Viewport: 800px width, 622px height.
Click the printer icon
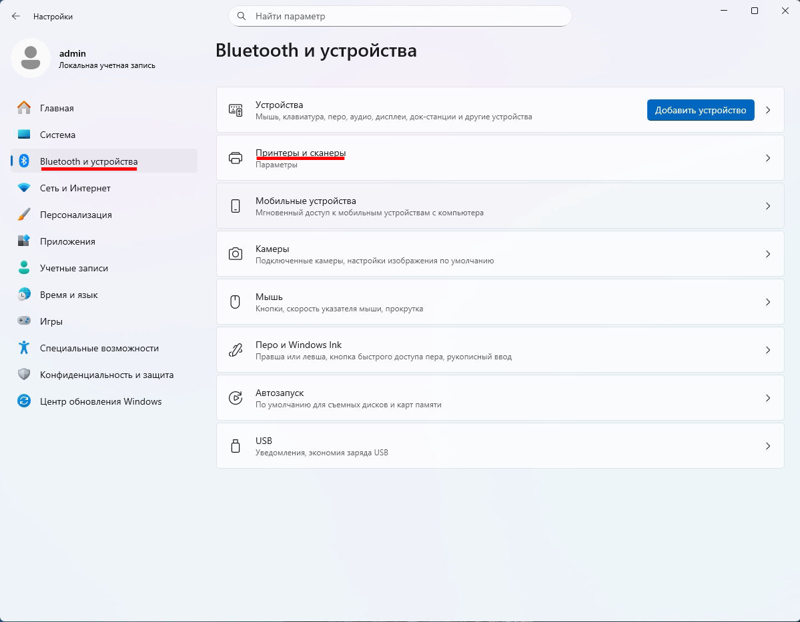[x=236, y=158]
